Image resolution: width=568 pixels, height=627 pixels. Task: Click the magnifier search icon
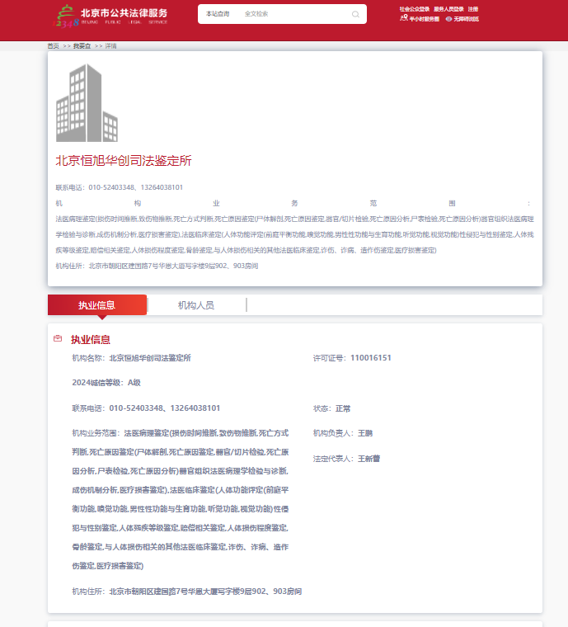355,14
